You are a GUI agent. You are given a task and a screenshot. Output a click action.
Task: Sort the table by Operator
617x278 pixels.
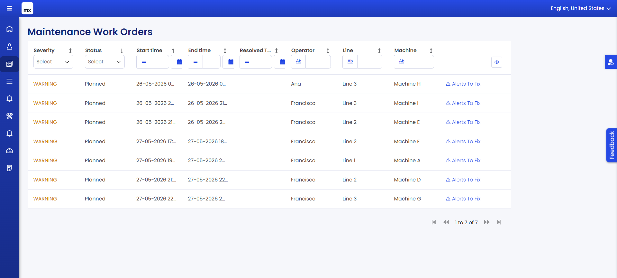click(x=328, y=51)
